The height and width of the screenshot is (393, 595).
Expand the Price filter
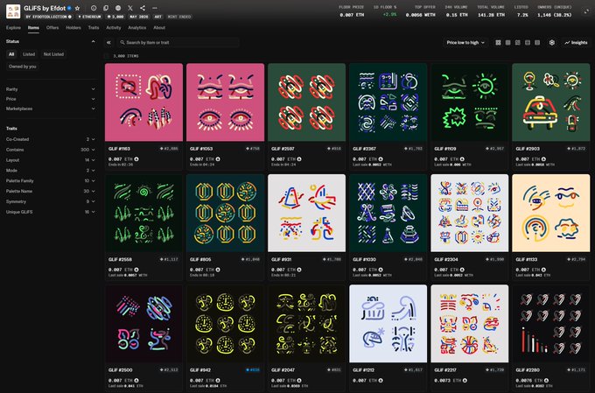click(x=50, y=99)
